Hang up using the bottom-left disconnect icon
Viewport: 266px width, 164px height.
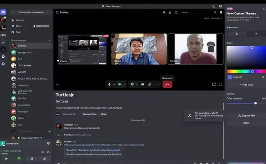pos(48,152)
